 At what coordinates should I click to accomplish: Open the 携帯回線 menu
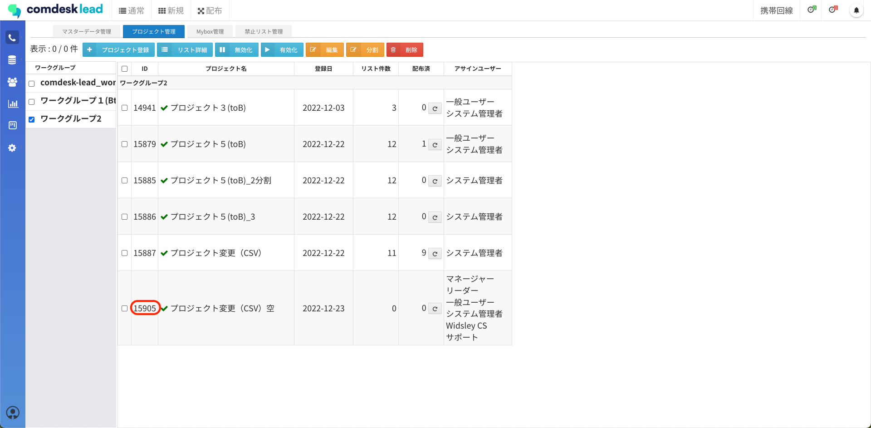(x=776, y=10)
